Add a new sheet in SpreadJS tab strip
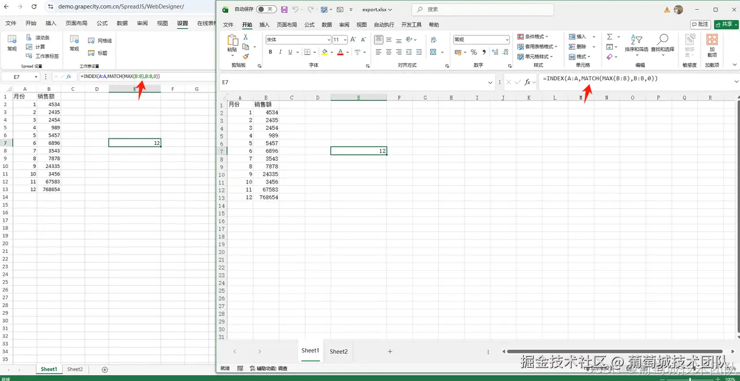 pyautogui.click(x=105, y=369)
